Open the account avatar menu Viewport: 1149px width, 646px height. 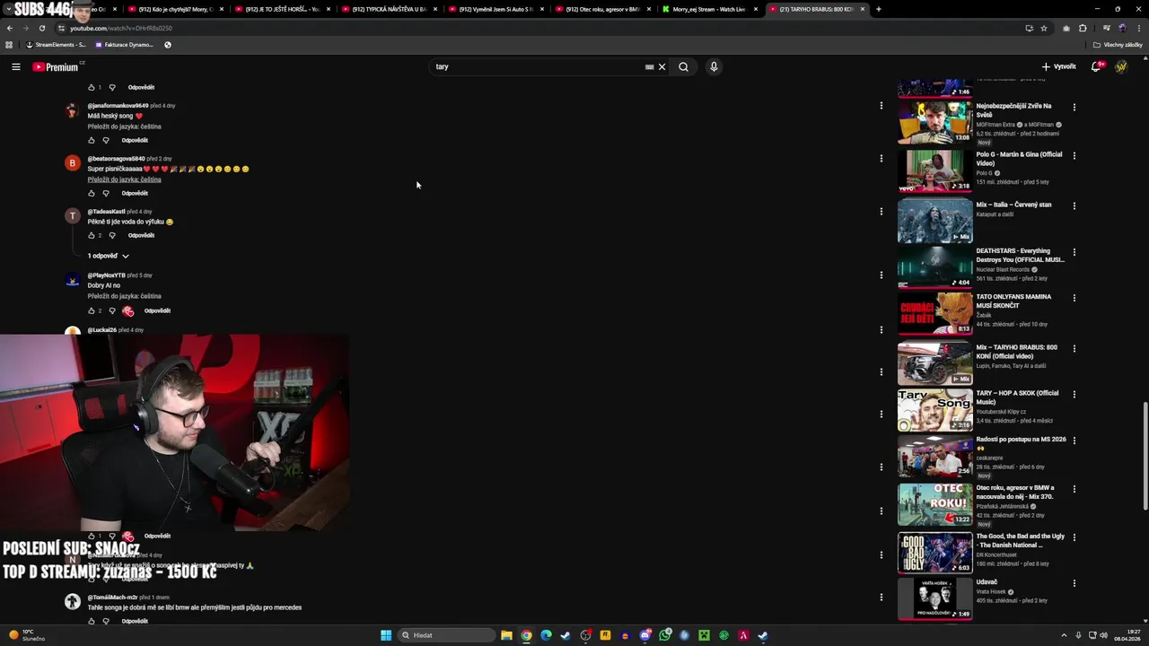pyautogui.click(x=1121, y=66)
